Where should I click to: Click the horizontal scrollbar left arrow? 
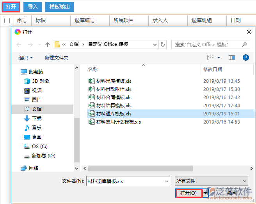tap(85, 168)
